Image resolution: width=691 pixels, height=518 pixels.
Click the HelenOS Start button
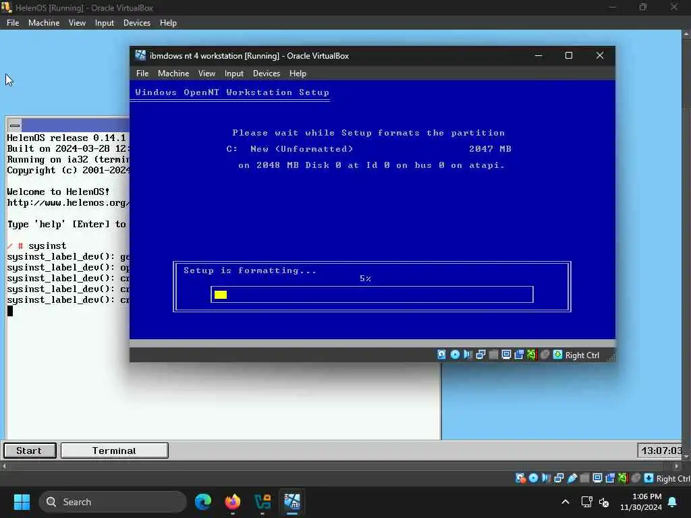30,451
